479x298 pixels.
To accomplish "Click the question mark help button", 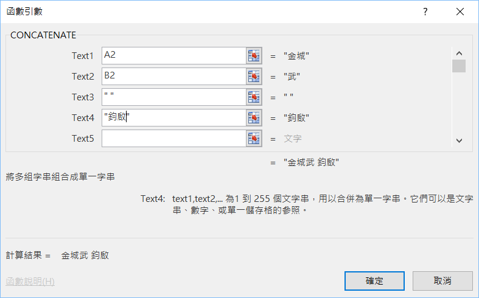I will click(425, 12).
